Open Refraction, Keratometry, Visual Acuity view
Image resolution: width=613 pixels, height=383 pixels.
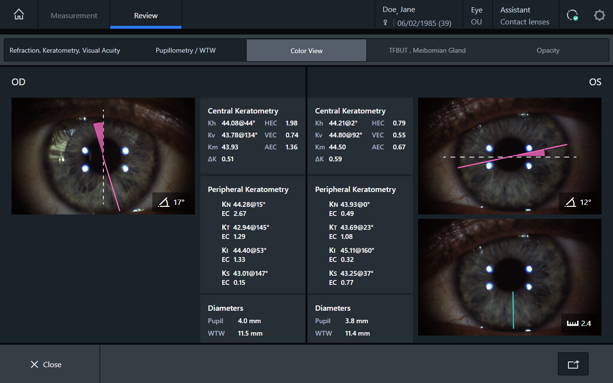65,50
